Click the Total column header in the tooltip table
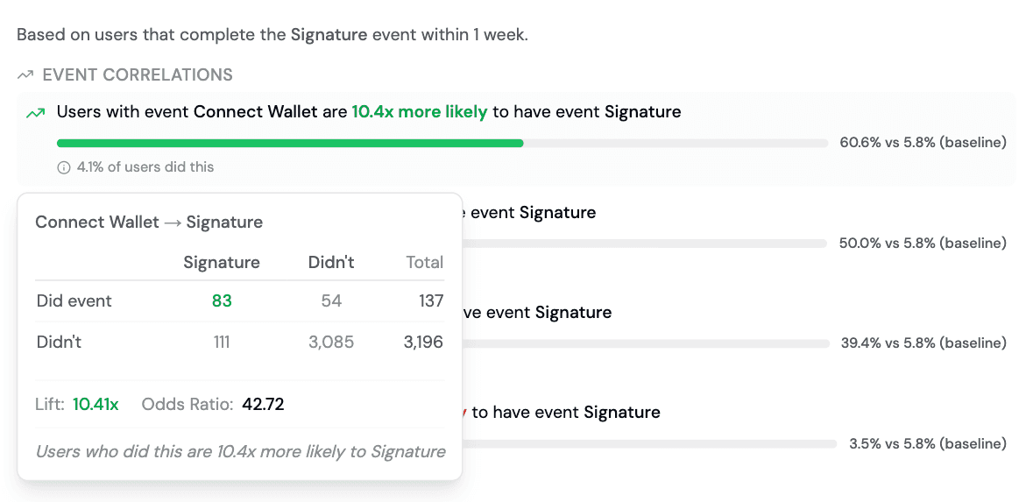The image size is (1033, 502). pyautogui.click(x=425, y=262)
